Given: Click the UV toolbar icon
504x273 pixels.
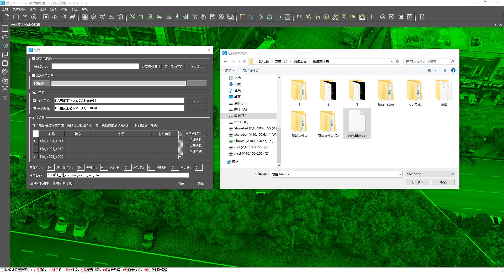Looking at the screenshot, I should click(353, 17).
